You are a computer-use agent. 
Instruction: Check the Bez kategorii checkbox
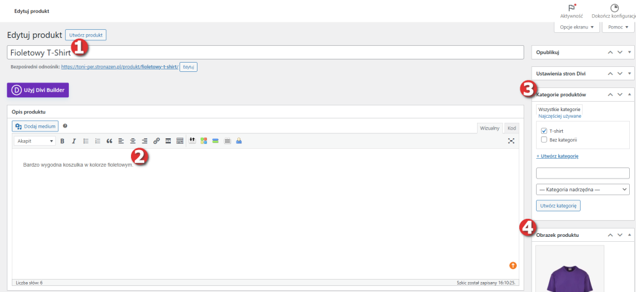(x=544, y=139)
